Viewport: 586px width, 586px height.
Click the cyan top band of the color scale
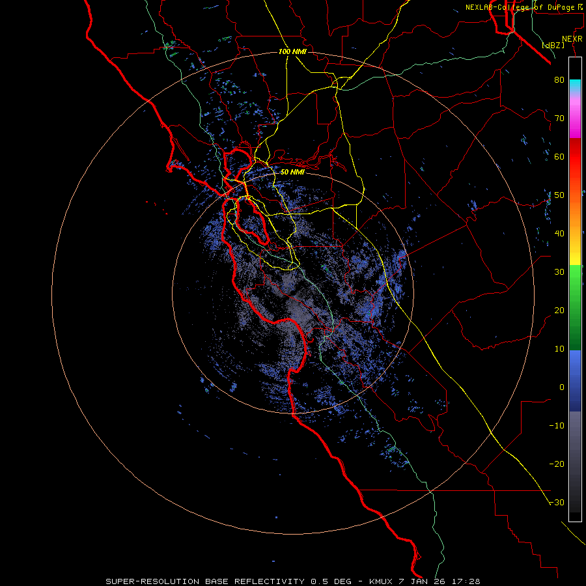[575, 86]
